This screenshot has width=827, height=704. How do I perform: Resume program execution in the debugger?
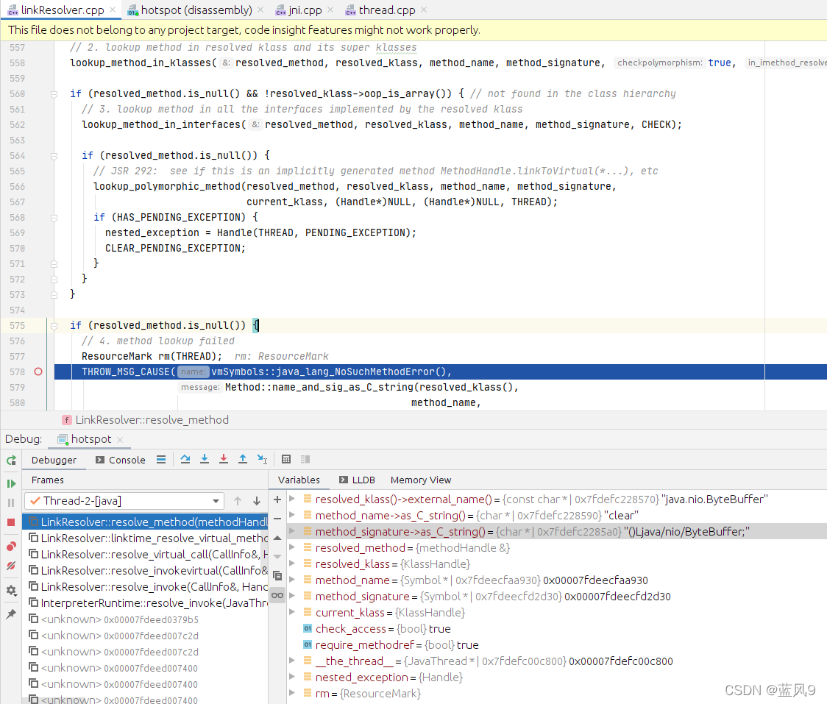[x=10, y=484]
